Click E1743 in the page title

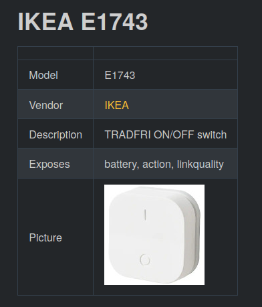coord(114,21)
